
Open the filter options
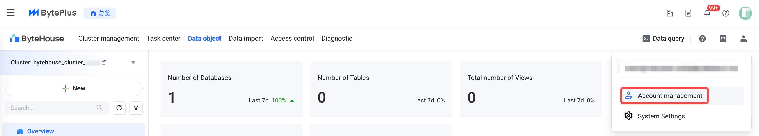[x=136, y=108]
